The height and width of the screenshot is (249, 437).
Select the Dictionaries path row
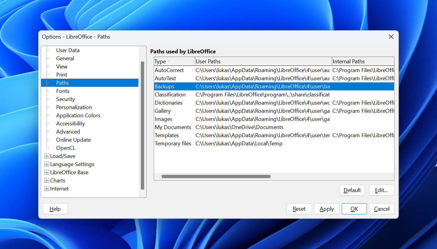[274, 103]
